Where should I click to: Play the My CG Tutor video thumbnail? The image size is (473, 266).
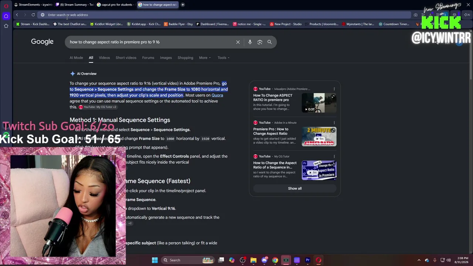pos(319,170)
